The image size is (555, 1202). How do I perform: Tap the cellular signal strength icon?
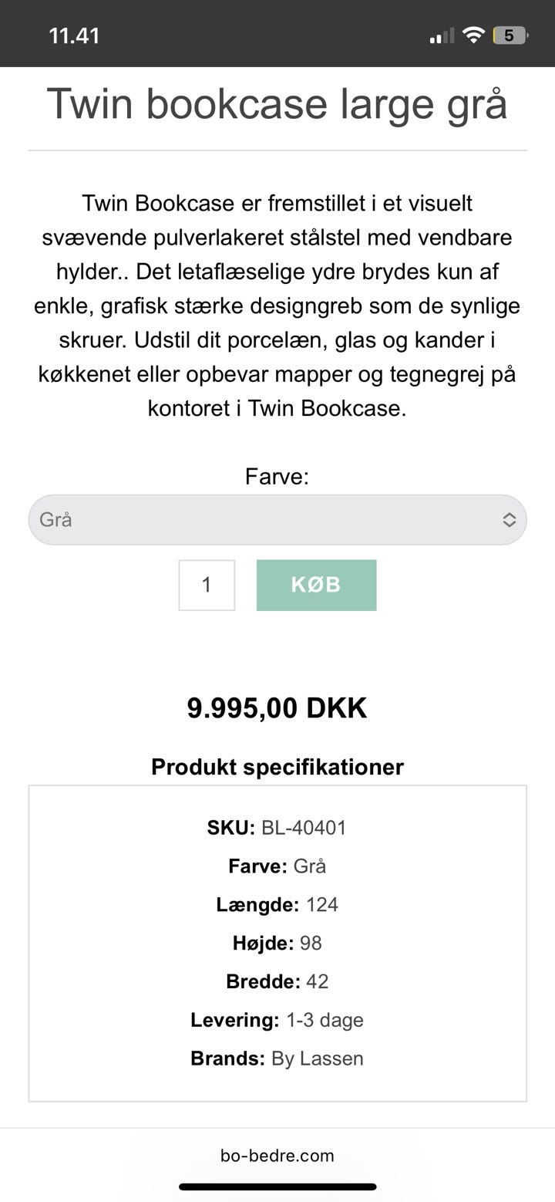(x=442, y=35)
